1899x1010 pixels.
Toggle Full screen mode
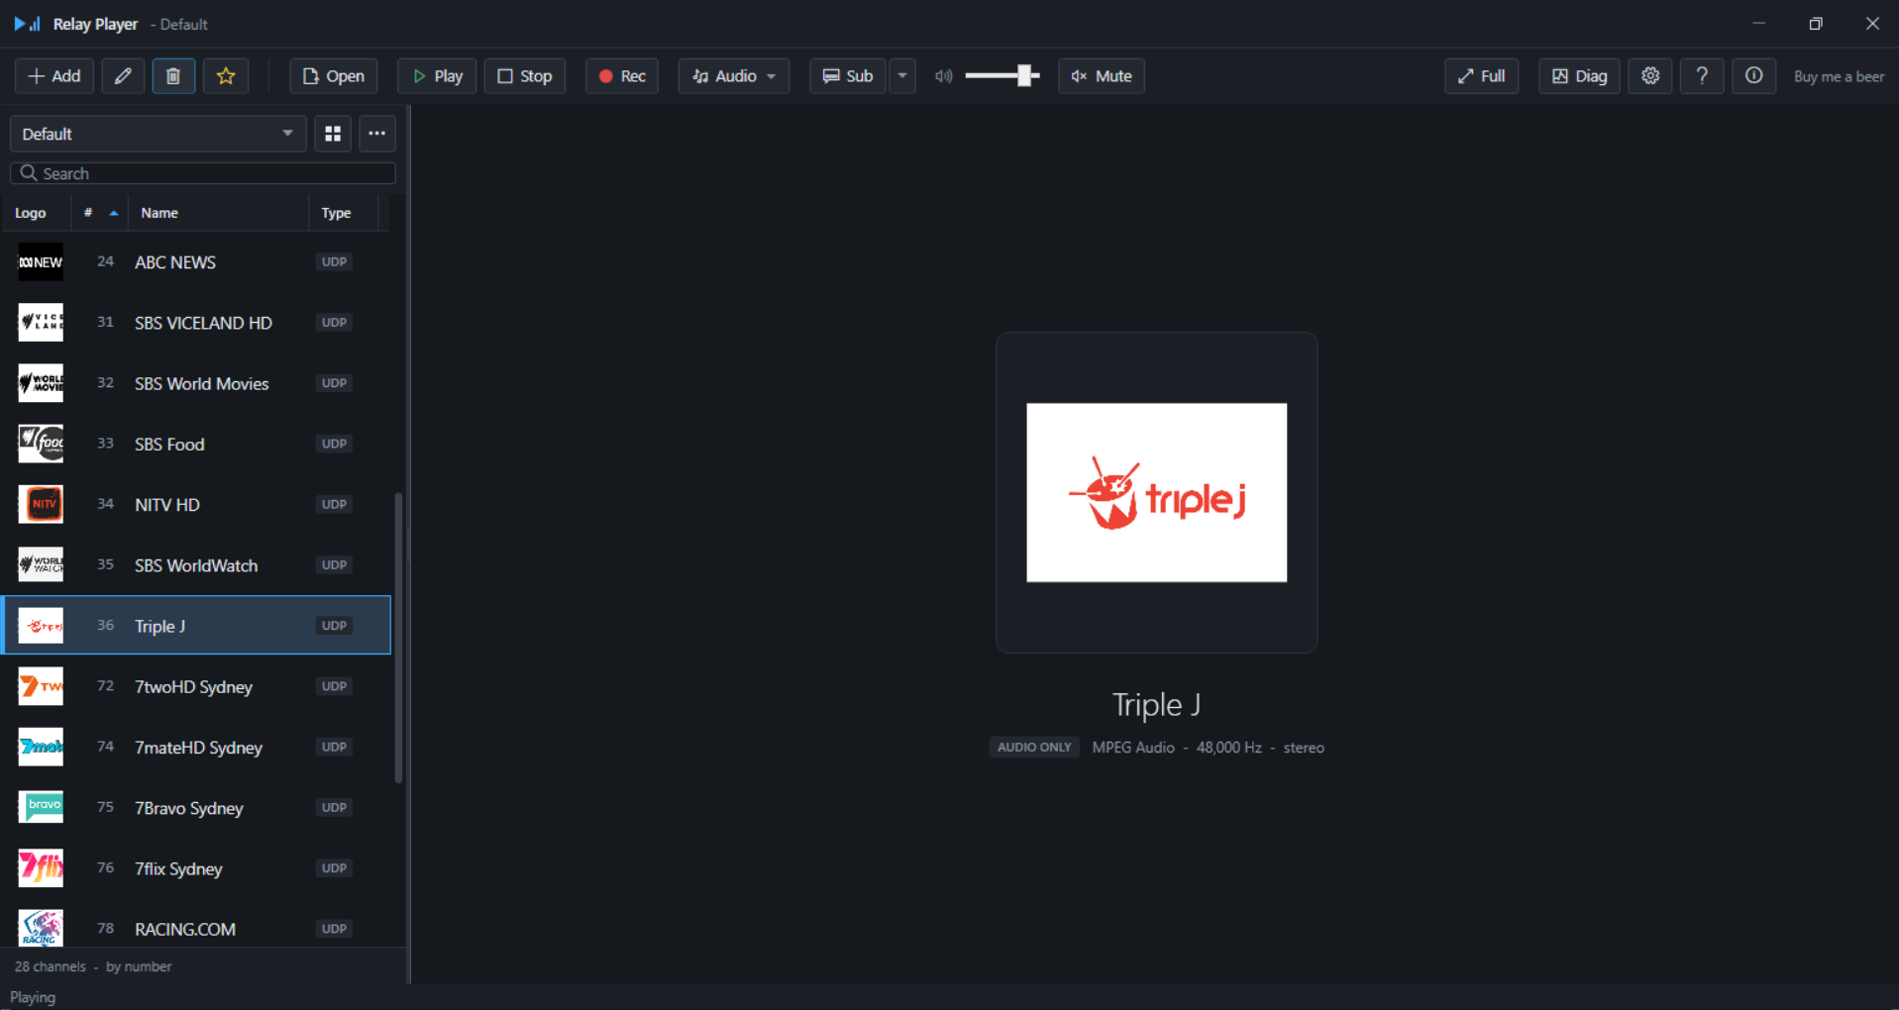[1481, 76]
